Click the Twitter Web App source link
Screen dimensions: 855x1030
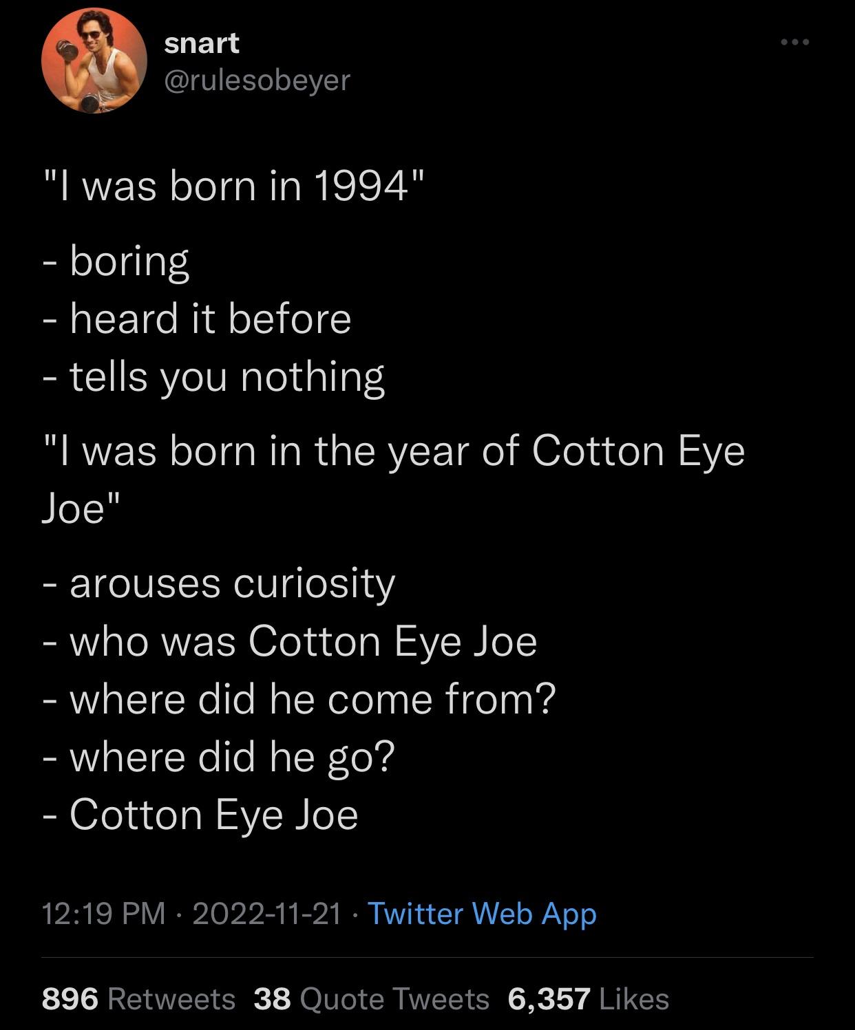[x=483, y=913]
